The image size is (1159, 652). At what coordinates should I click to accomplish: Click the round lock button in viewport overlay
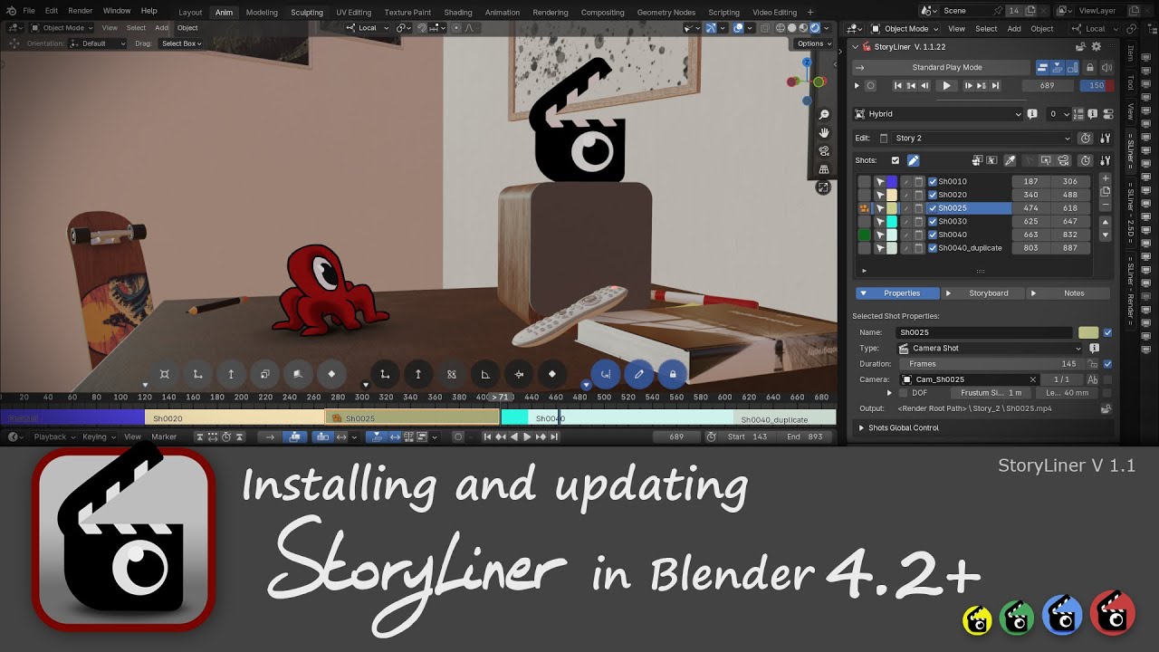[673, 374]
